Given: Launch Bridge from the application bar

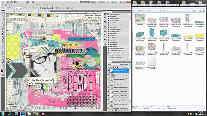Looking at the screenshot, I should pos(8,2).
